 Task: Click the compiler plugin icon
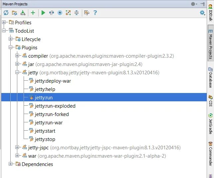(25, 56)
